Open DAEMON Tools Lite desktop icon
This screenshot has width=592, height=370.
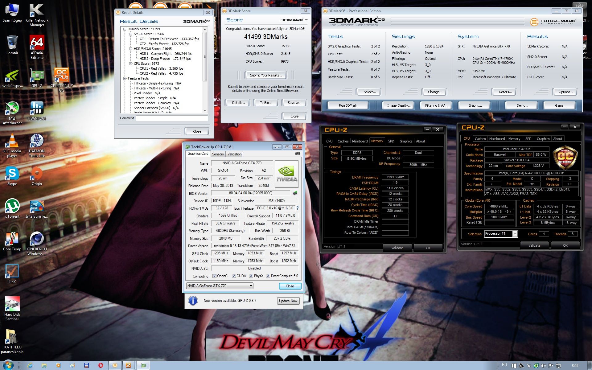click(37, 146)
